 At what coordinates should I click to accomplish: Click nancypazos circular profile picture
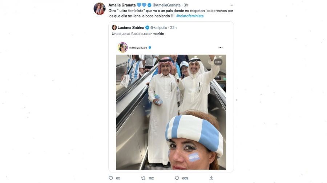pyautogui.click(x=123, y=47)
